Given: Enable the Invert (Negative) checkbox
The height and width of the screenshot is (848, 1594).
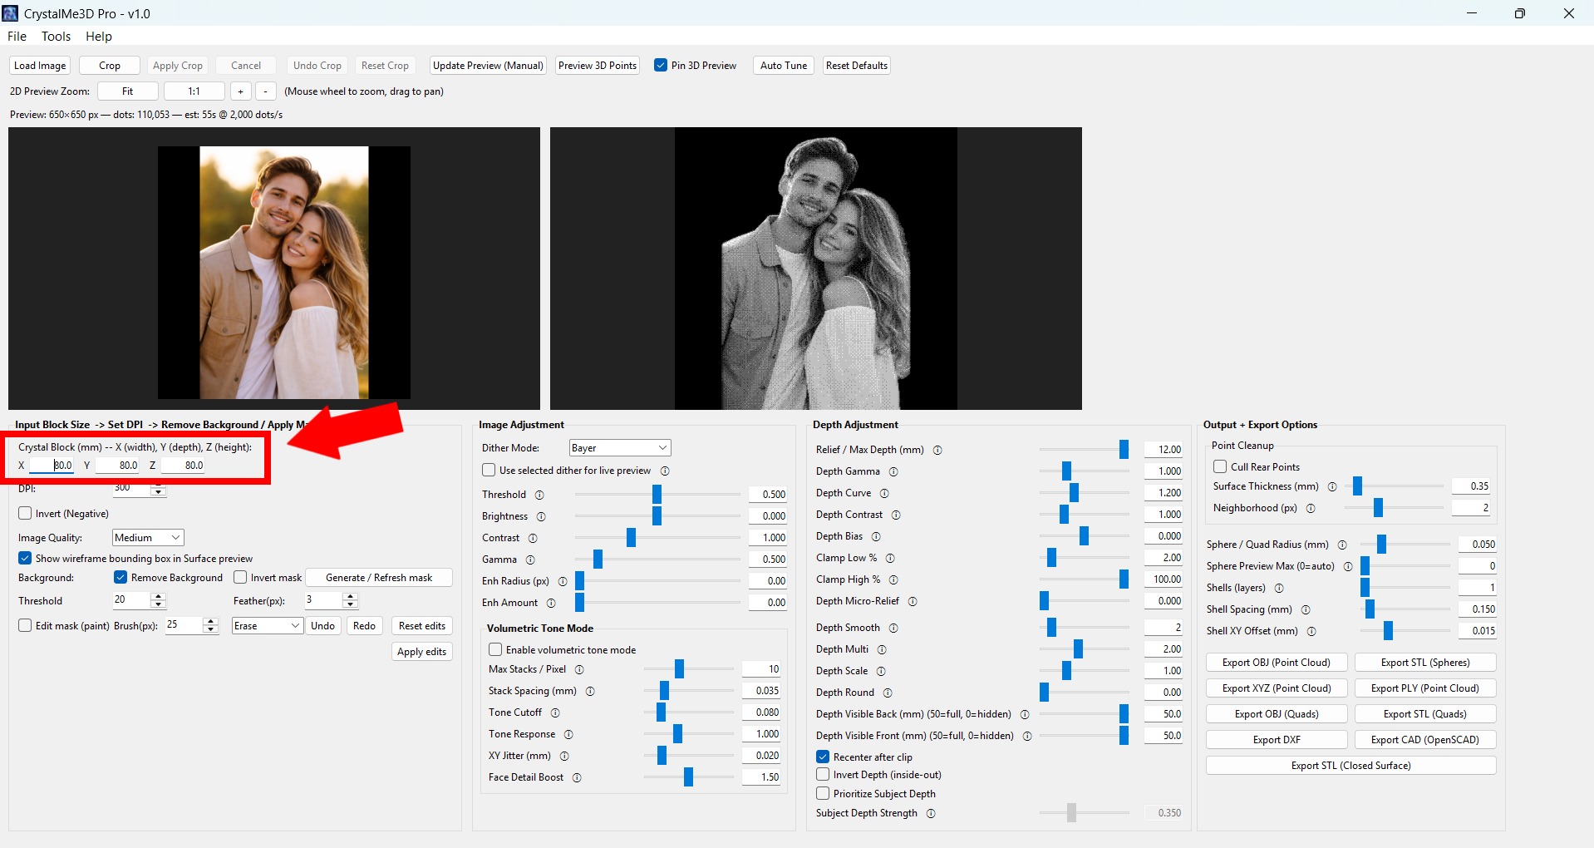Looking at the screenshot, I should [x=26, y=514].
